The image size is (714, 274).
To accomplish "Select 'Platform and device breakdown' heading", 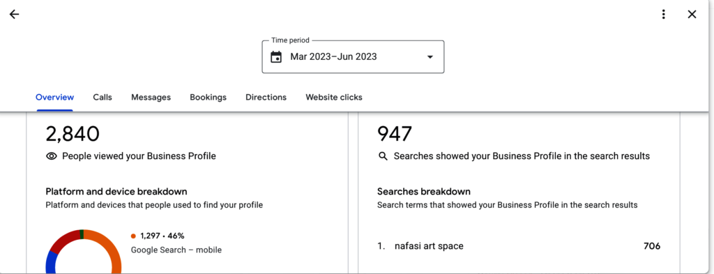I will pos(116,191).
